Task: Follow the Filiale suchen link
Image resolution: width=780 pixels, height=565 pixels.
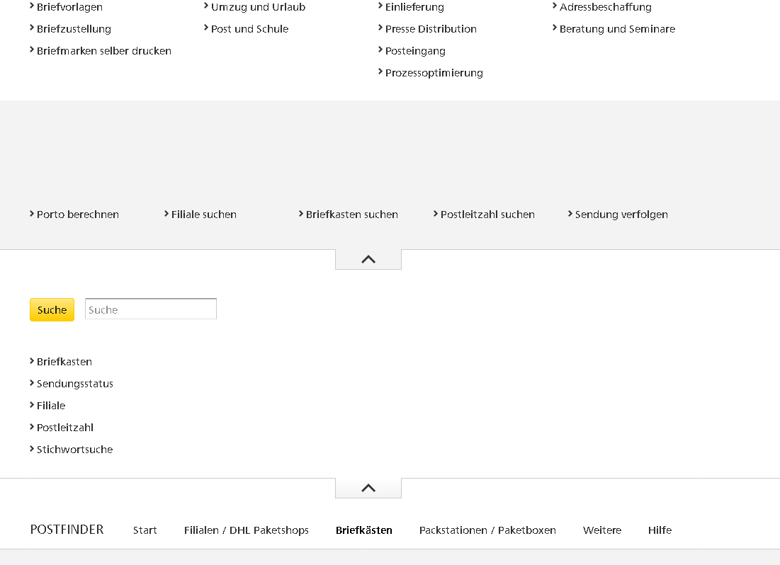Action: pyautogui.click(x=203, y=214)
